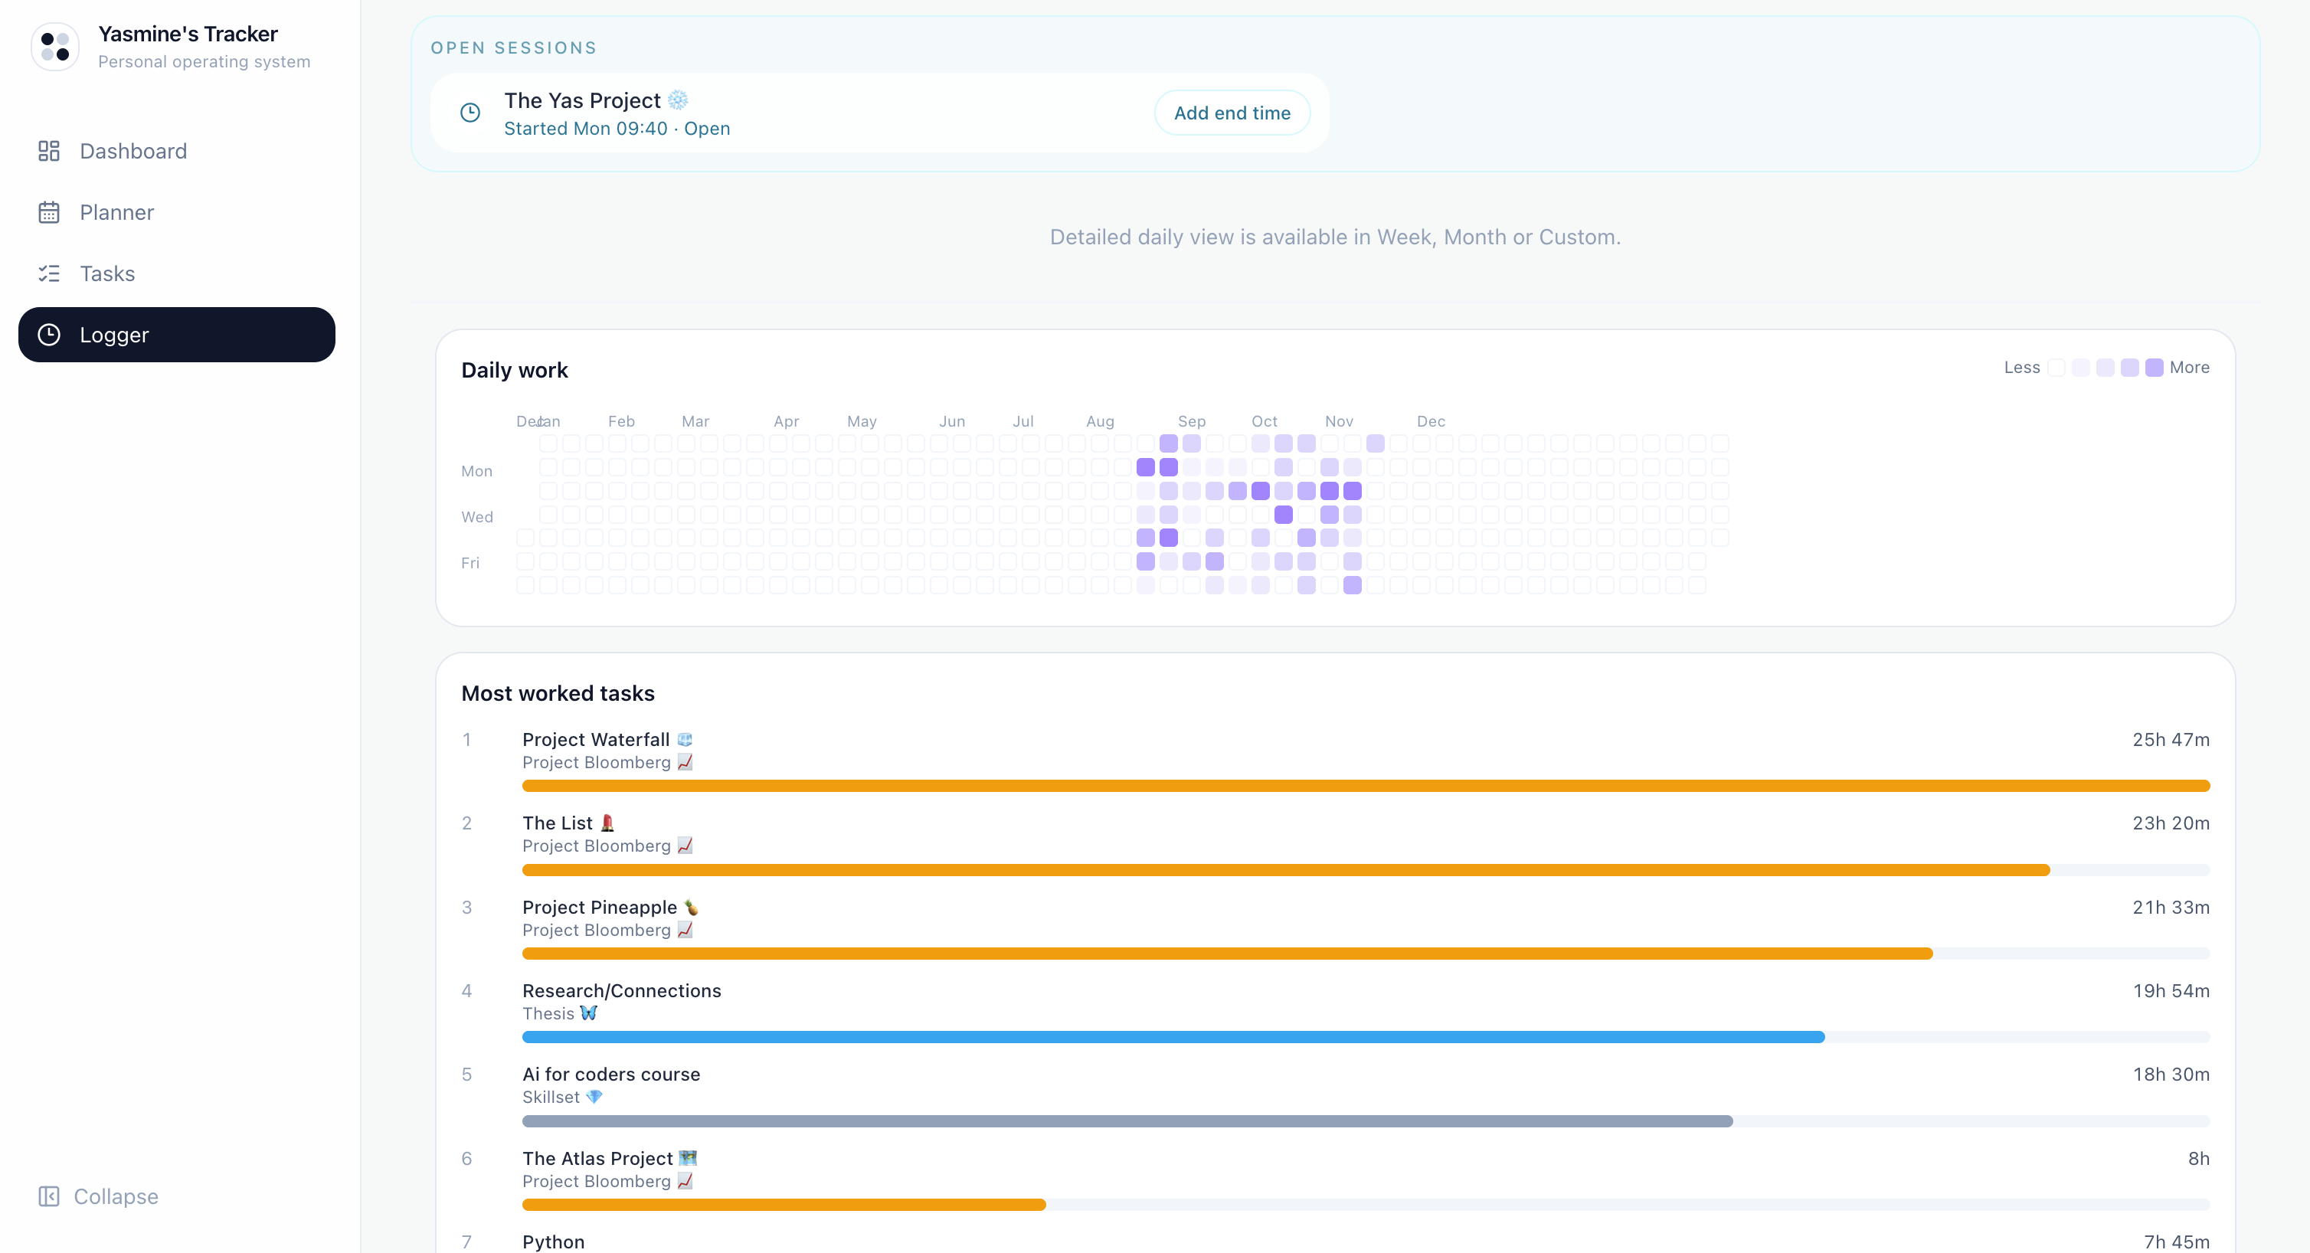Click the Collapse sidebar icon

48,1196
